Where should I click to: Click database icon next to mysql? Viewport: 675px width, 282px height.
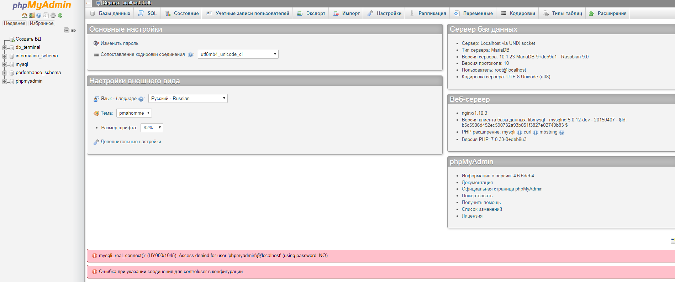coord(12,64)
